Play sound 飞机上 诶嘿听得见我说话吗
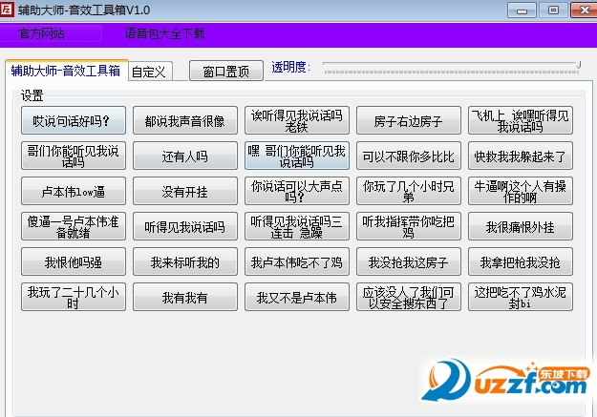Screen dimensions: 597x417 click(520, 120)
